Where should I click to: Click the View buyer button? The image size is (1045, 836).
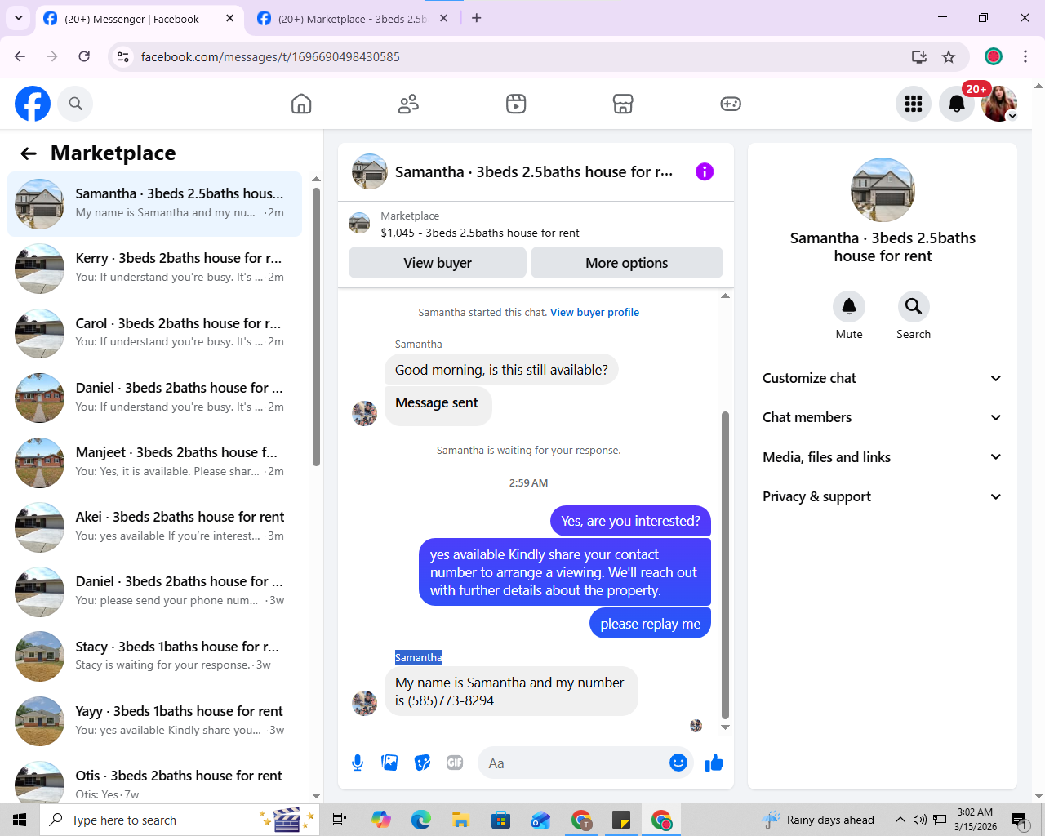(438, 263)
